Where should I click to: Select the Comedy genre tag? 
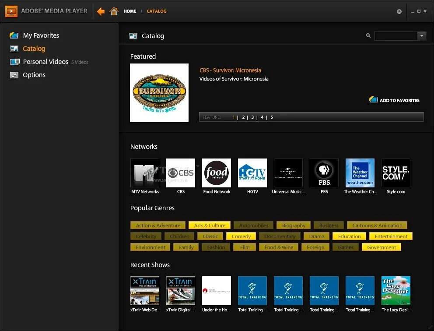[x=241, y=236]
